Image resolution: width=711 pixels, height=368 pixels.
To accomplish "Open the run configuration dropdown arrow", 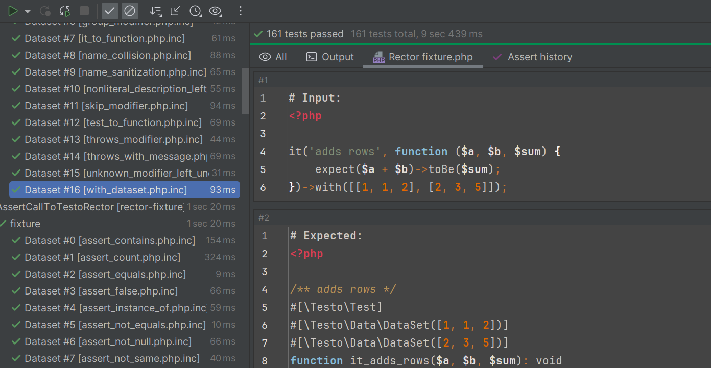I will click(28, 11).
